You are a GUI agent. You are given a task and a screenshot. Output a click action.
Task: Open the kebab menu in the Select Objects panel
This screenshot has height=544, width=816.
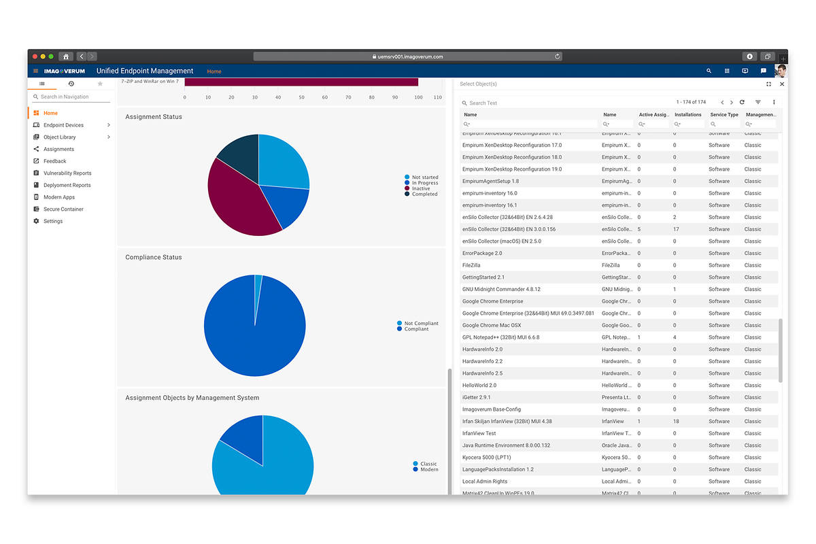tap(773, 102)
